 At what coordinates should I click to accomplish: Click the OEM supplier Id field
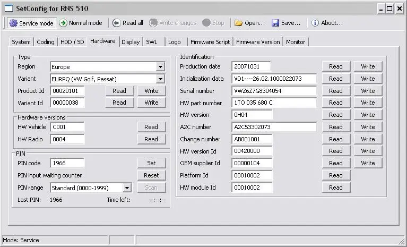pos(252,163)
